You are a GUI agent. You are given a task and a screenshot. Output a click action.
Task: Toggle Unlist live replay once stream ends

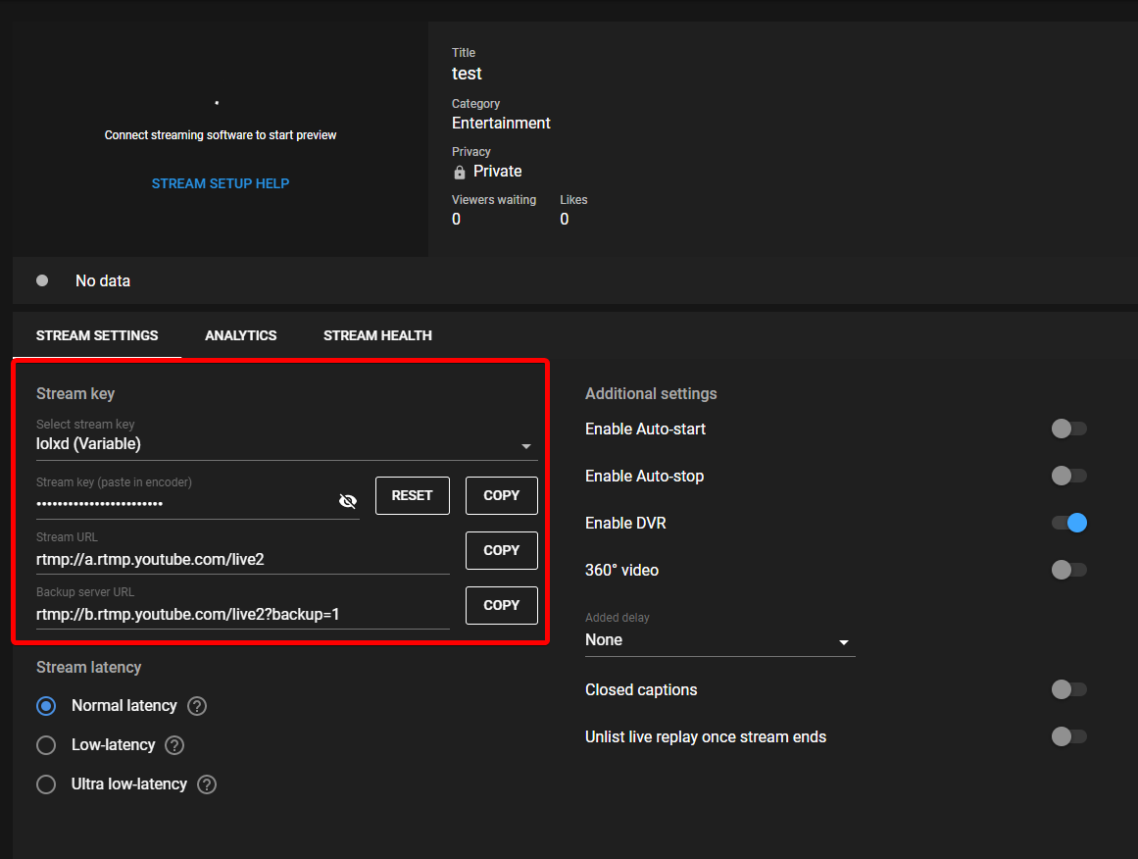pos(1068,736)
